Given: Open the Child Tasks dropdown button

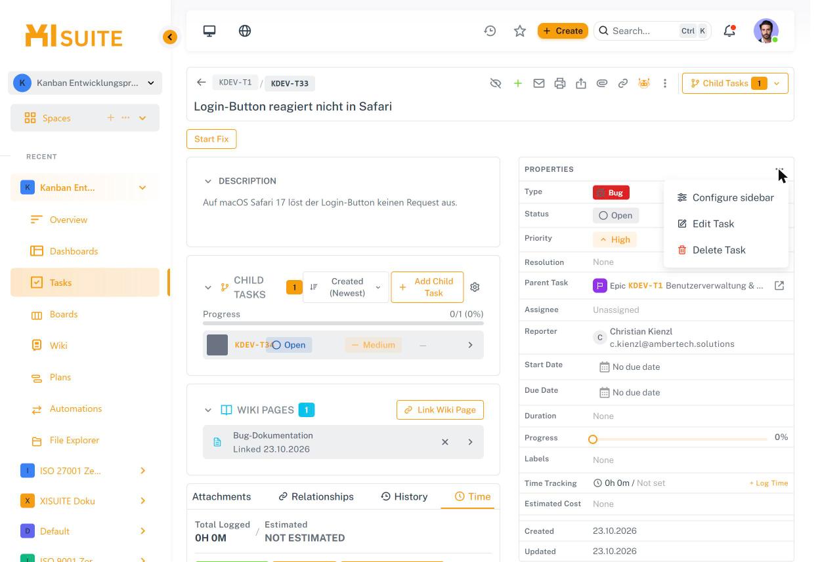Looking at the screenshot, I should pos(735,83).
